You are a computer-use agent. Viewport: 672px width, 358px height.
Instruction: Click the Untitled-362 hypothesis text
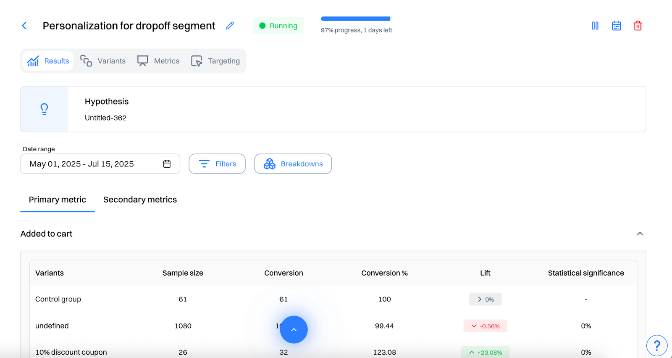105,118
